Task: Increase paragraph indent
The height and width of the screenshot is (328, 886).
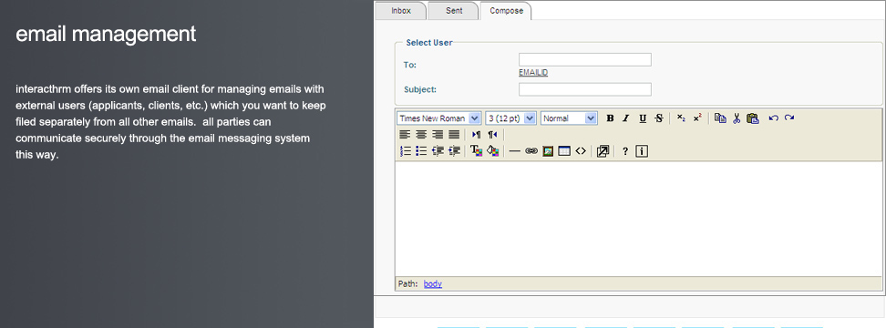Action: coord(454,151)
